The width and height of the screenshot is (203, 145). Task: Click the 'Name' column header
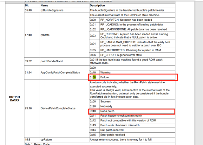click(44, 5)
